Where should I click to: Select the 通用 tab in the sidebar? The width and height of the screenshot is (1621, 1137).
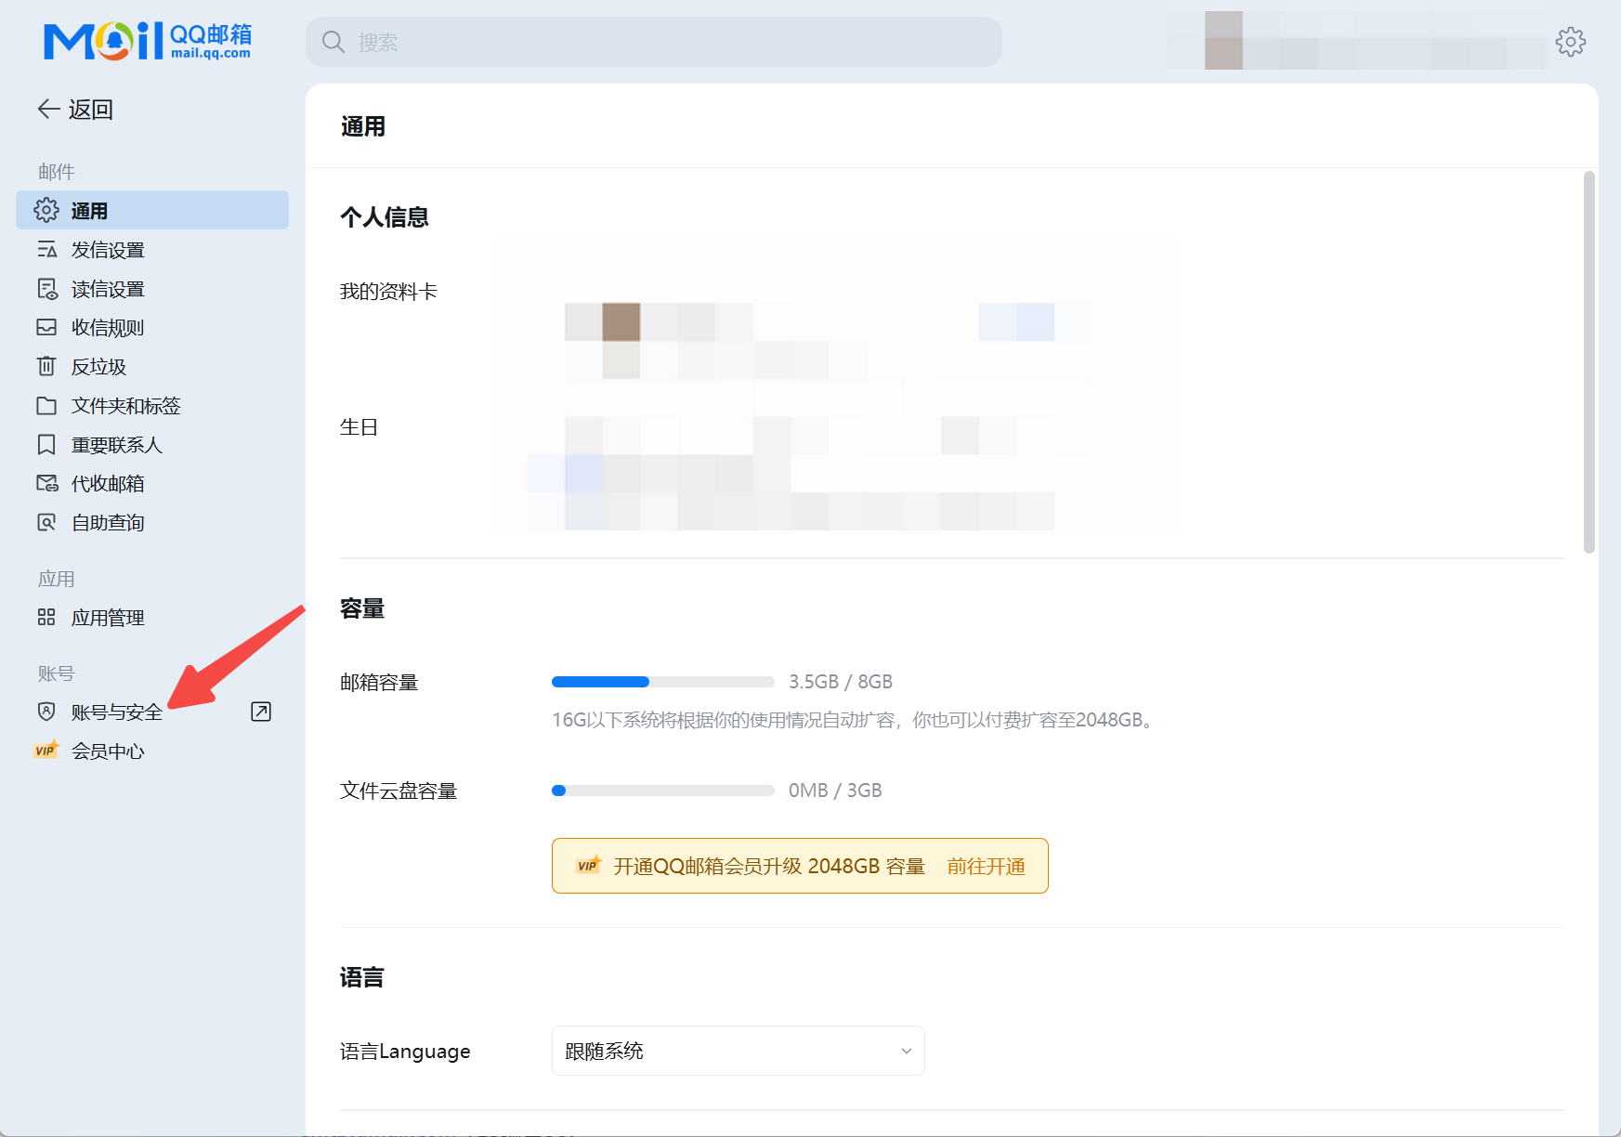(x=91, y=210)
